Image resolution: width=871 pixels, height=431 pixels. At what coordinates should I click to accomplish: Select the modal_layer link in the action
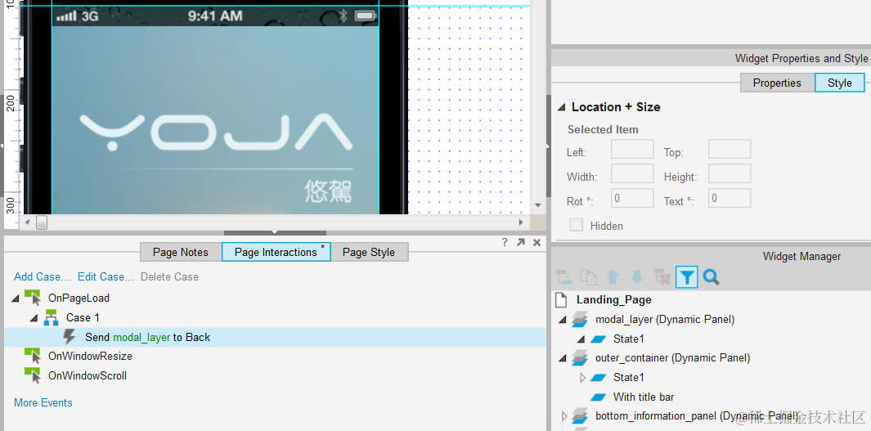point(141,337)
